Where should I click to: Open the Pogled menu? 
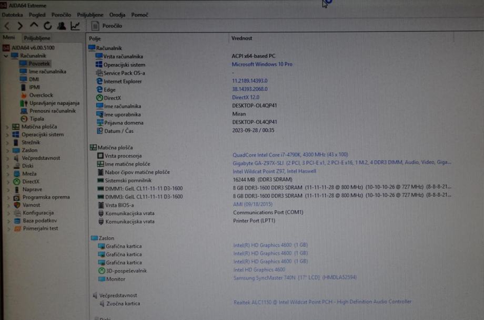pos(37,15)
